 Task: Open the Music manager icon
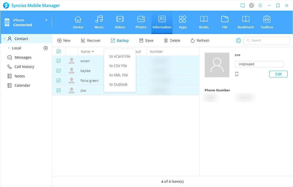click(x=99, y=22)
